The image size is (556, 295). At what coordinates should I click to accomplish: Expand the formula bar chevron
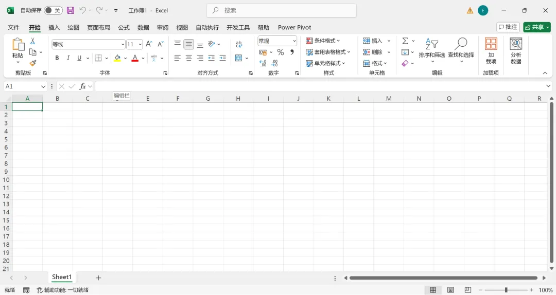[x=548, y=86]
